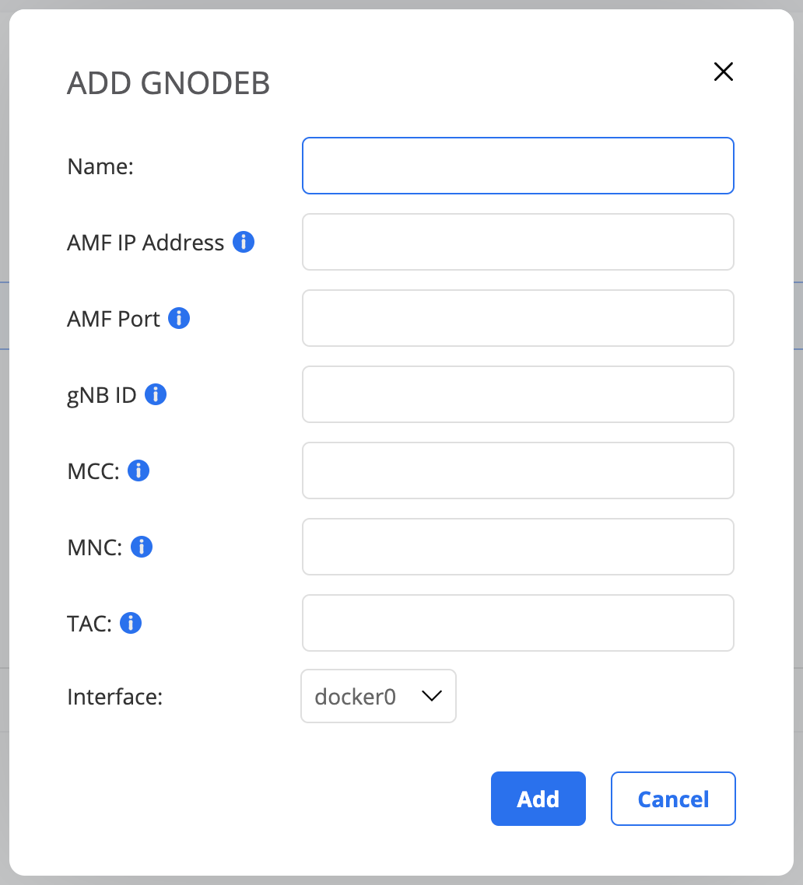Click the TAC info icon
This screenshot has height=885, width=803.
(x=131, y=623)
